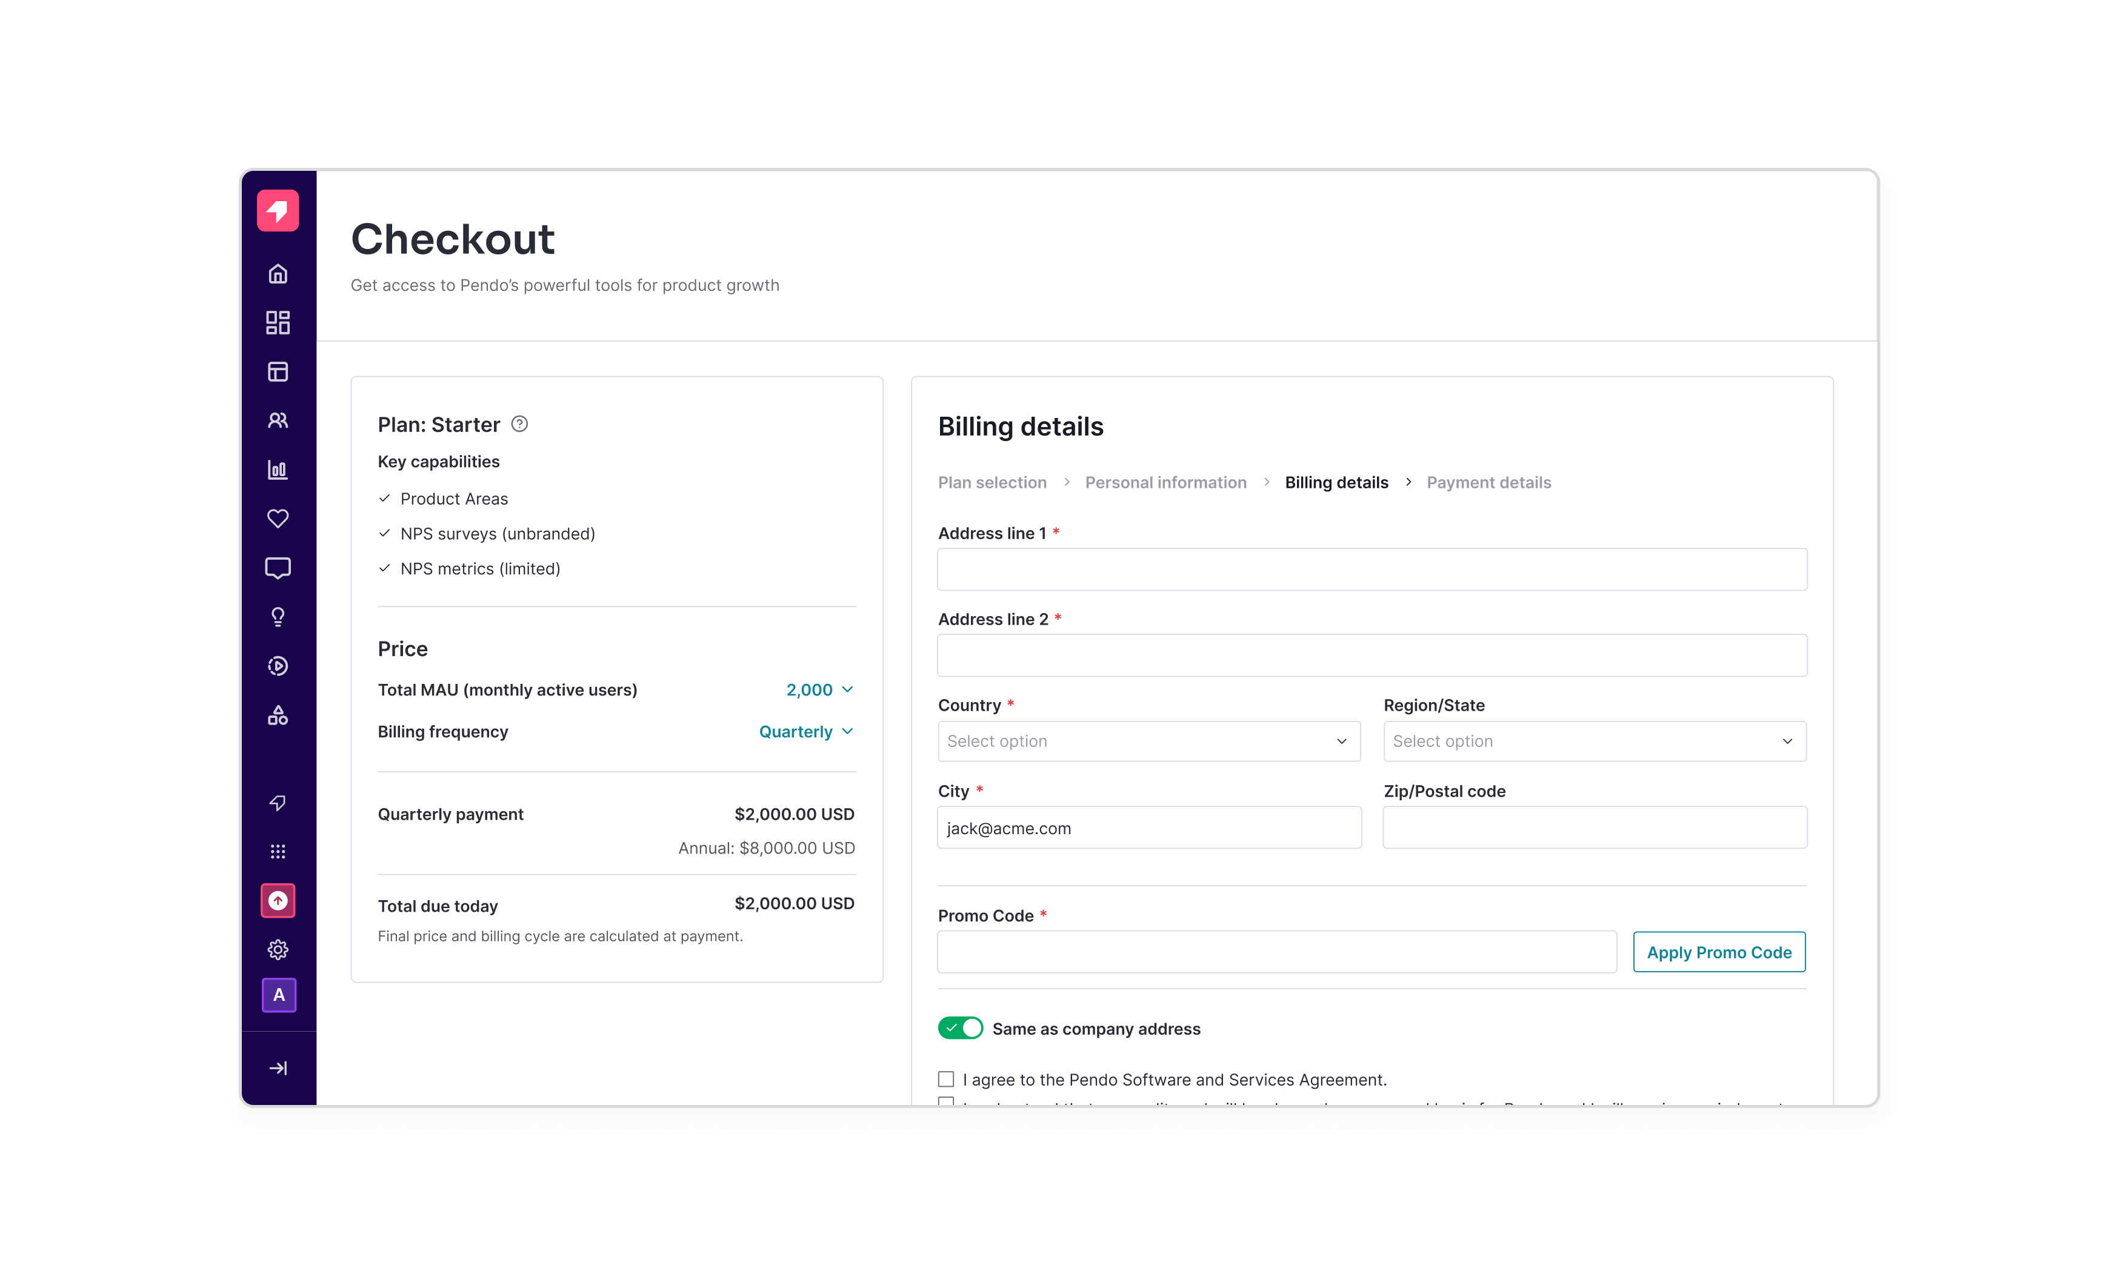Change Billing frequency Quarterly dropdown
The image size is (2120, 1274).
coord(805,731)
